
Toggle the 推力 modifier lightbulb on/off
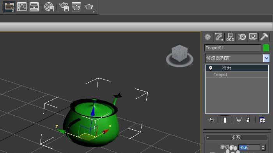[x=211, y=68]
